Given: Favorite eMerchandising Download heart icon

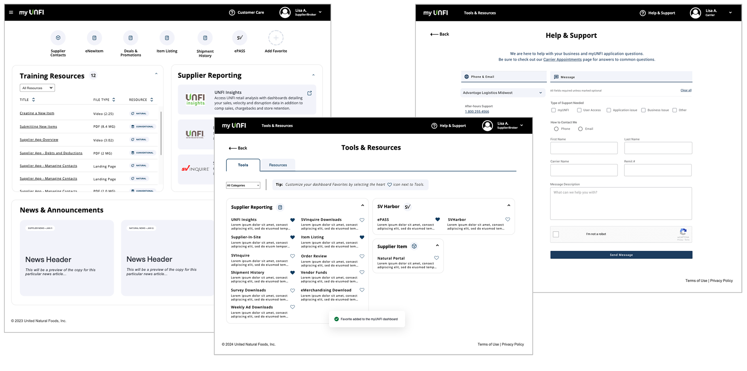Looking at the screenshot, I should click(362, 290).
